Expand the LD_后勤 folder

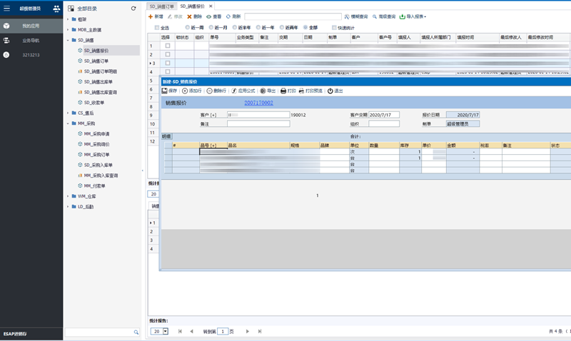point(68,206)
